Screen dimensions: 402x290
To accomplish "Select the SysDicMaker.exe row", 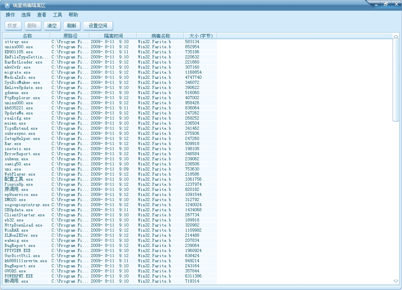I will (x=110, y=82).
